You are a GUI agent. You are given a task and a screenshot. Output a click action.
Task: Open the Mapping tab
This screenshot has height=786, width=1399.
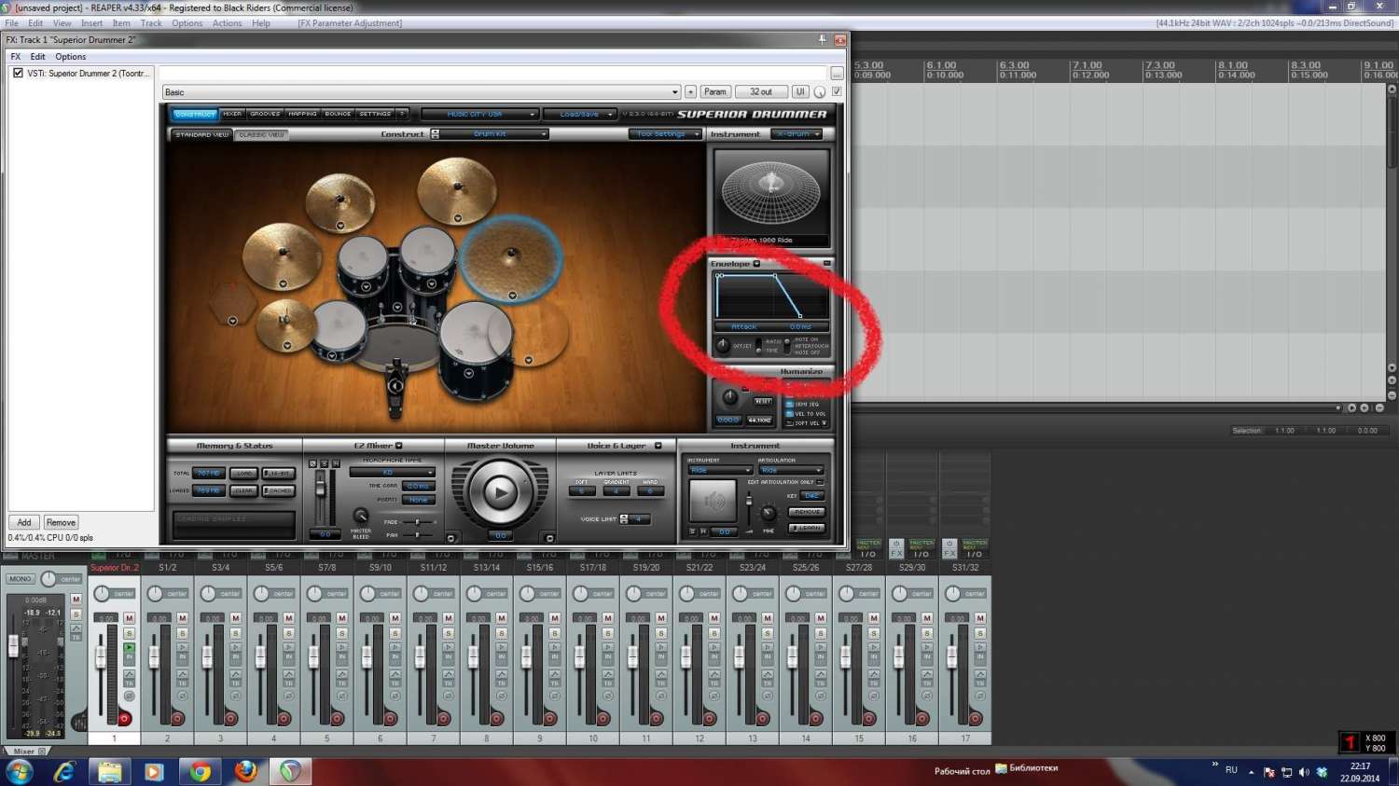click(302, 115)
